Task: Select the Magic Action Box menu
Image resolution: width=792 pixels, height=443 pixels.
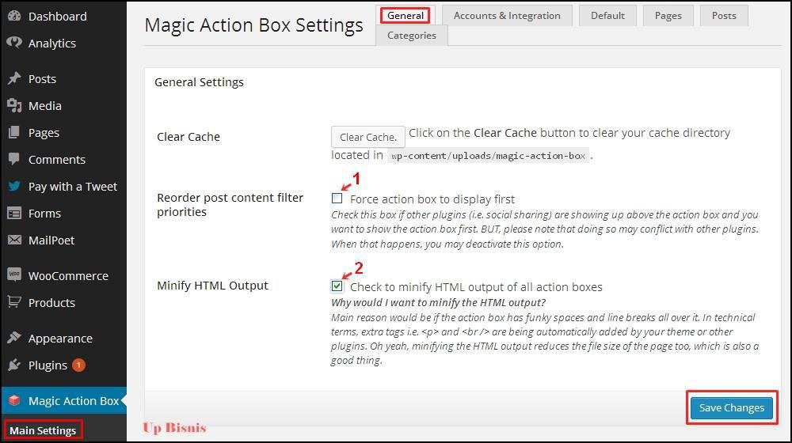Action: pos(63,400)
